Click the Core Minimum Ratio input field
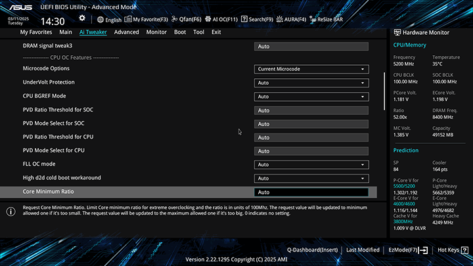 tap(311, 192)
